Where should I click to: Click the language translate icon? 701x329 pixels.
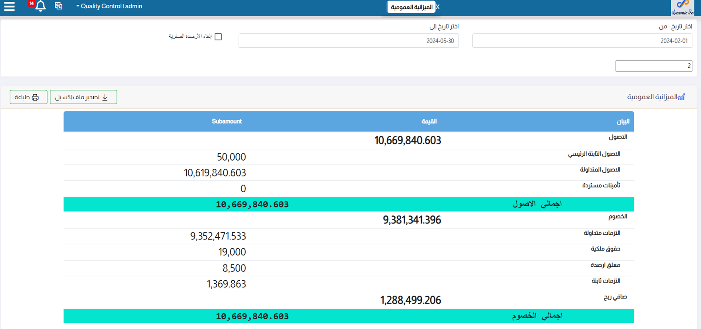point(59,6)
